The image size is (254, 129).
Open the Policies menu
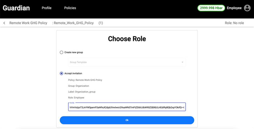click(70, 8)
